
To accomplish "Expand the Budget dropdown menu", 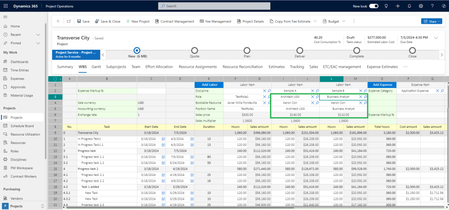I will 344,21.
